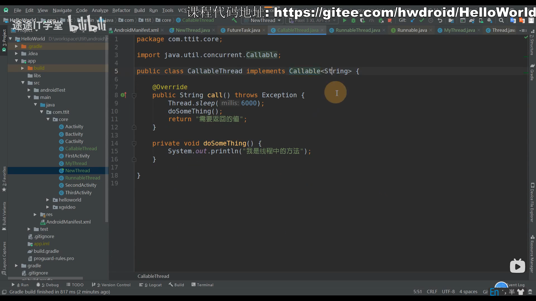Open the Resource Manager panel
The height and width of the screenshot is (301, 536).
(532, 254)
